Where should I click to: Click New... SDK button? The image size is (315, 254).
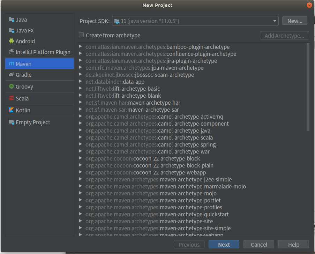295,21
